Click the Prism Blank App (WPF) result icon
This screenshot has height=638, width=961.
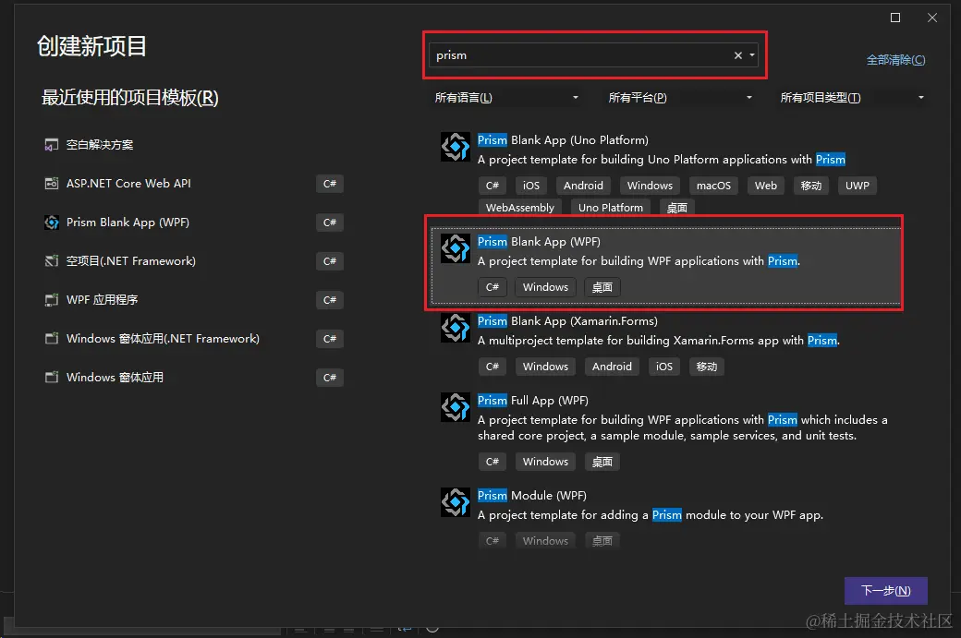point(456,248)
